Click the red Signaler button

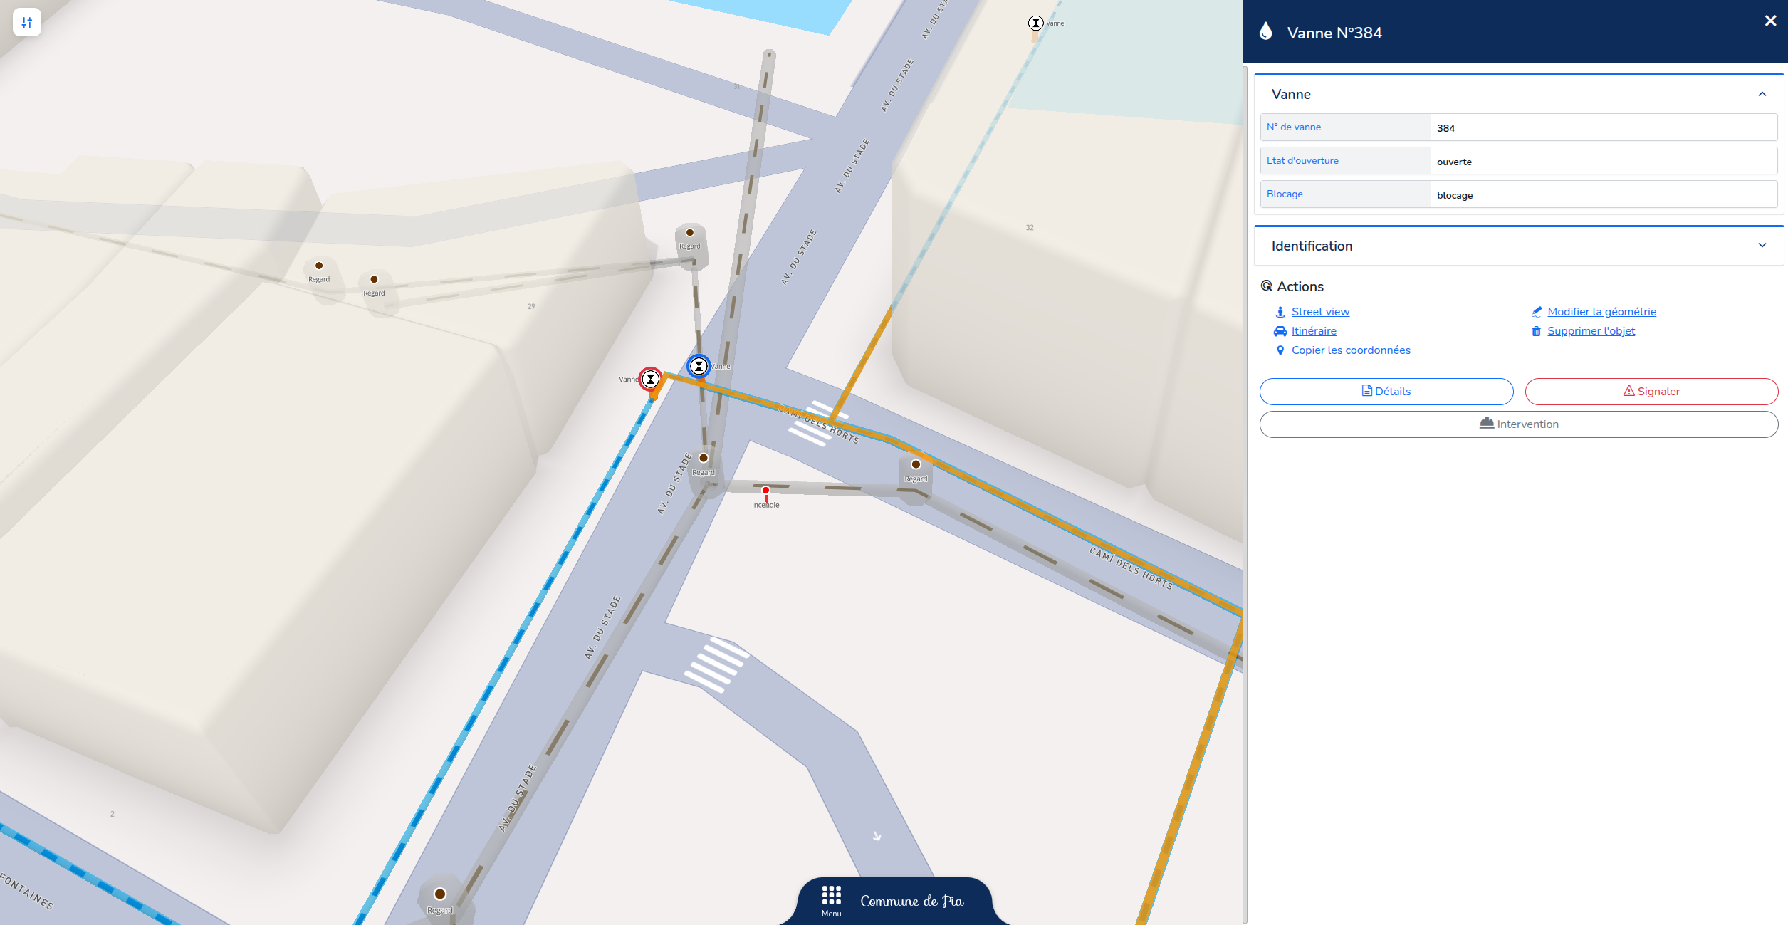tap(1651, 392)
